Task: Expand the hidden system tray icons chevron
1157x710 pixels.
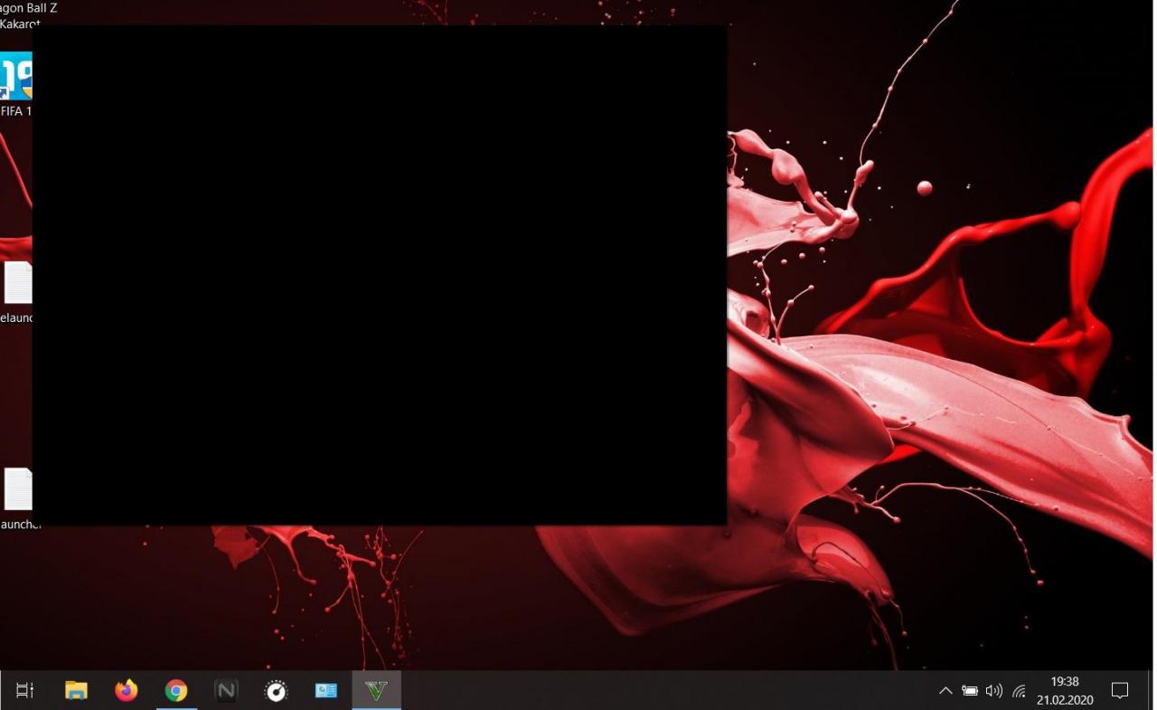Action: (945, 691)
